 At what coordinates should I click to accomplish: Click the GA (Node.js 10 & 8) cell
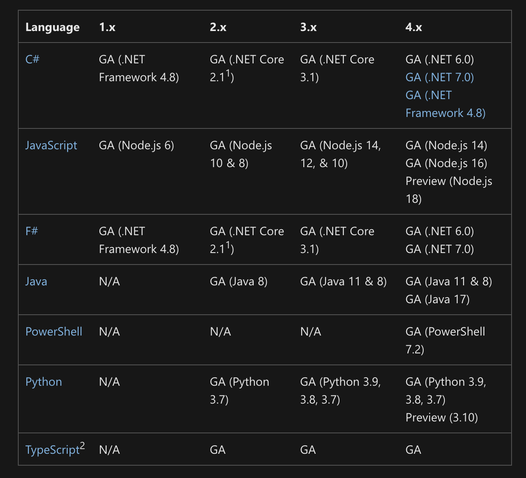(x=241, y=154)
